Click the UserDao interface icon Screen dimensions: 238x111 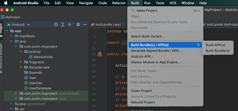(26, 83)
